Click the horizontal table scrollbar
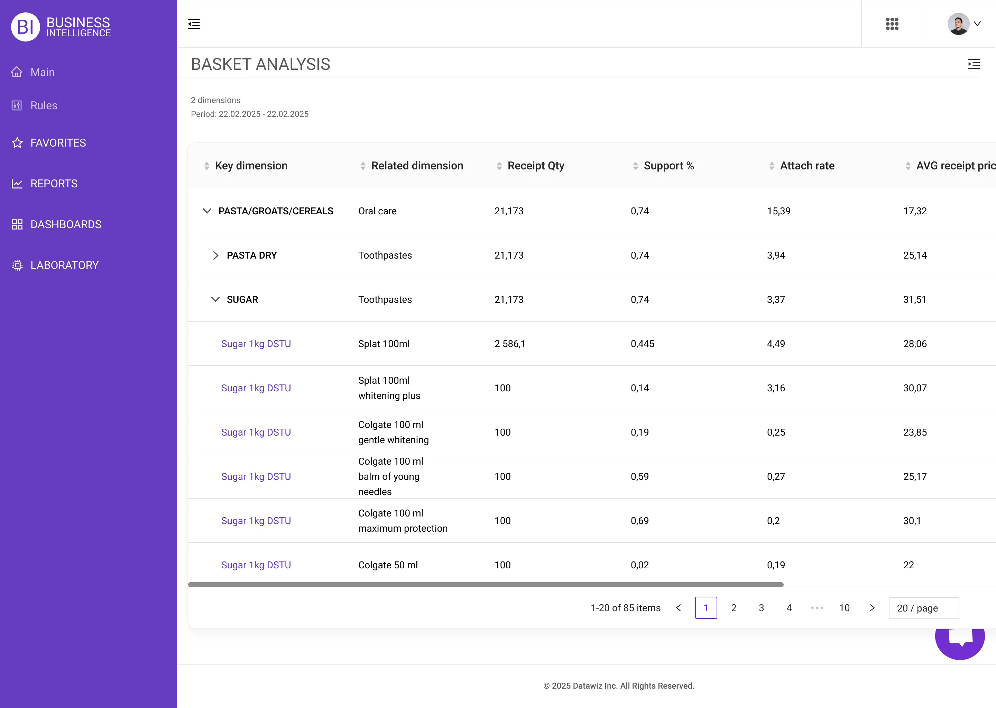This screenshot has height=708, width=996. [485, 585]
